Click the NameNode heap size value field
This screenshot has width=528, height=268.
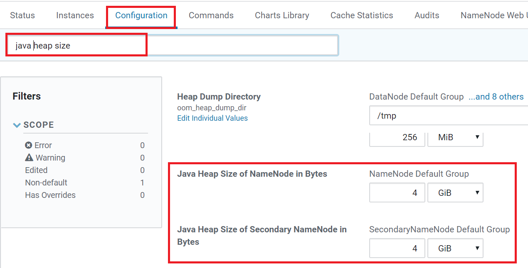(397, 193)
